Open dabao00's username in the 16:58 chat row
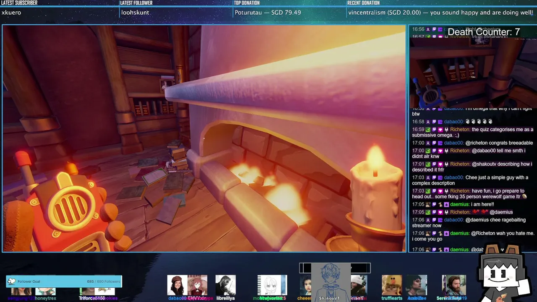 pyautogui.click(x=454, y=122)
